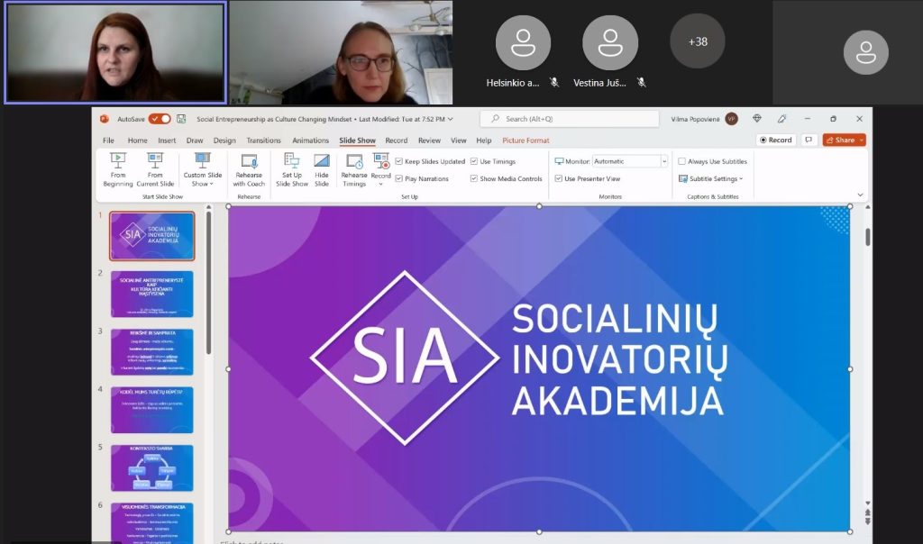Toggle the AutoSave switch
This screenshot has height=544, width=923.
pos(160,119)
